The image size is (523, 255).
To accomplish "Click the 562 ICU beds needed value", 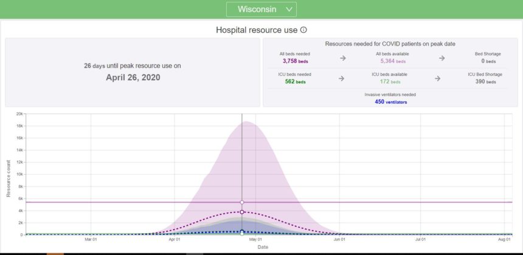I will click(x=294, y=82).
